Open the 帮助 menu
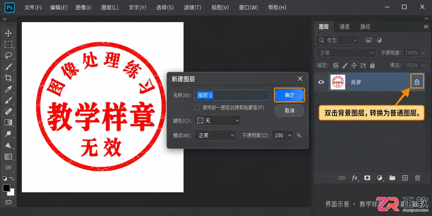Image resolution: width=432 pixels, height=216 pixels. click(x=277, y=7)
